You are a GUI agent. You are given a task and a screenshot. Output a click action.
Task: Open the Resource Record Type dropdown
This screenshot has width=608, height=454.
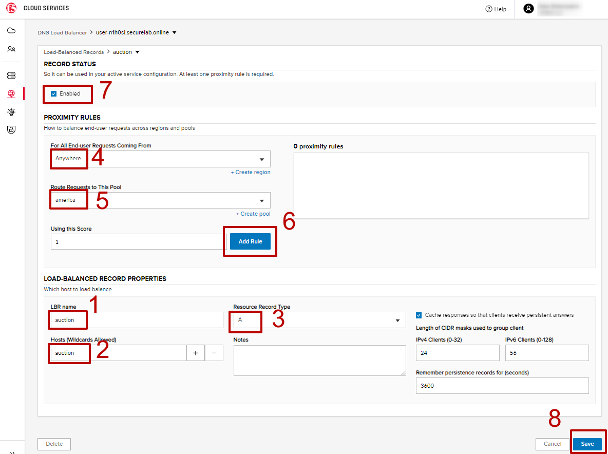(319, 320)
